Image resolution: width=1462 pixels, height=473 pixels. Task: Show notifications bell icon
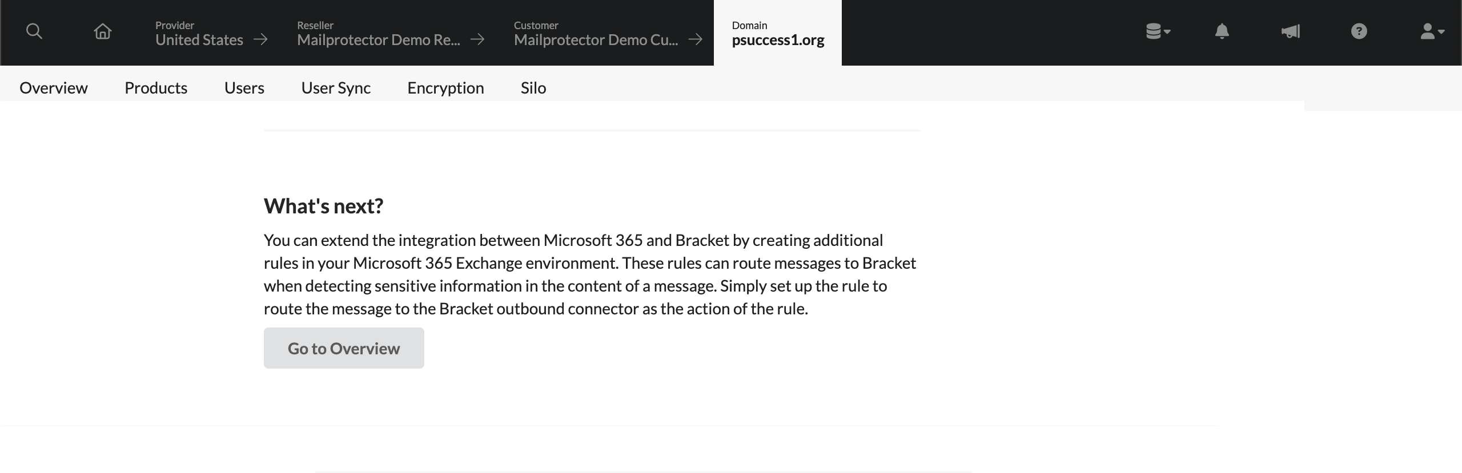click(x=1222, y=31)
